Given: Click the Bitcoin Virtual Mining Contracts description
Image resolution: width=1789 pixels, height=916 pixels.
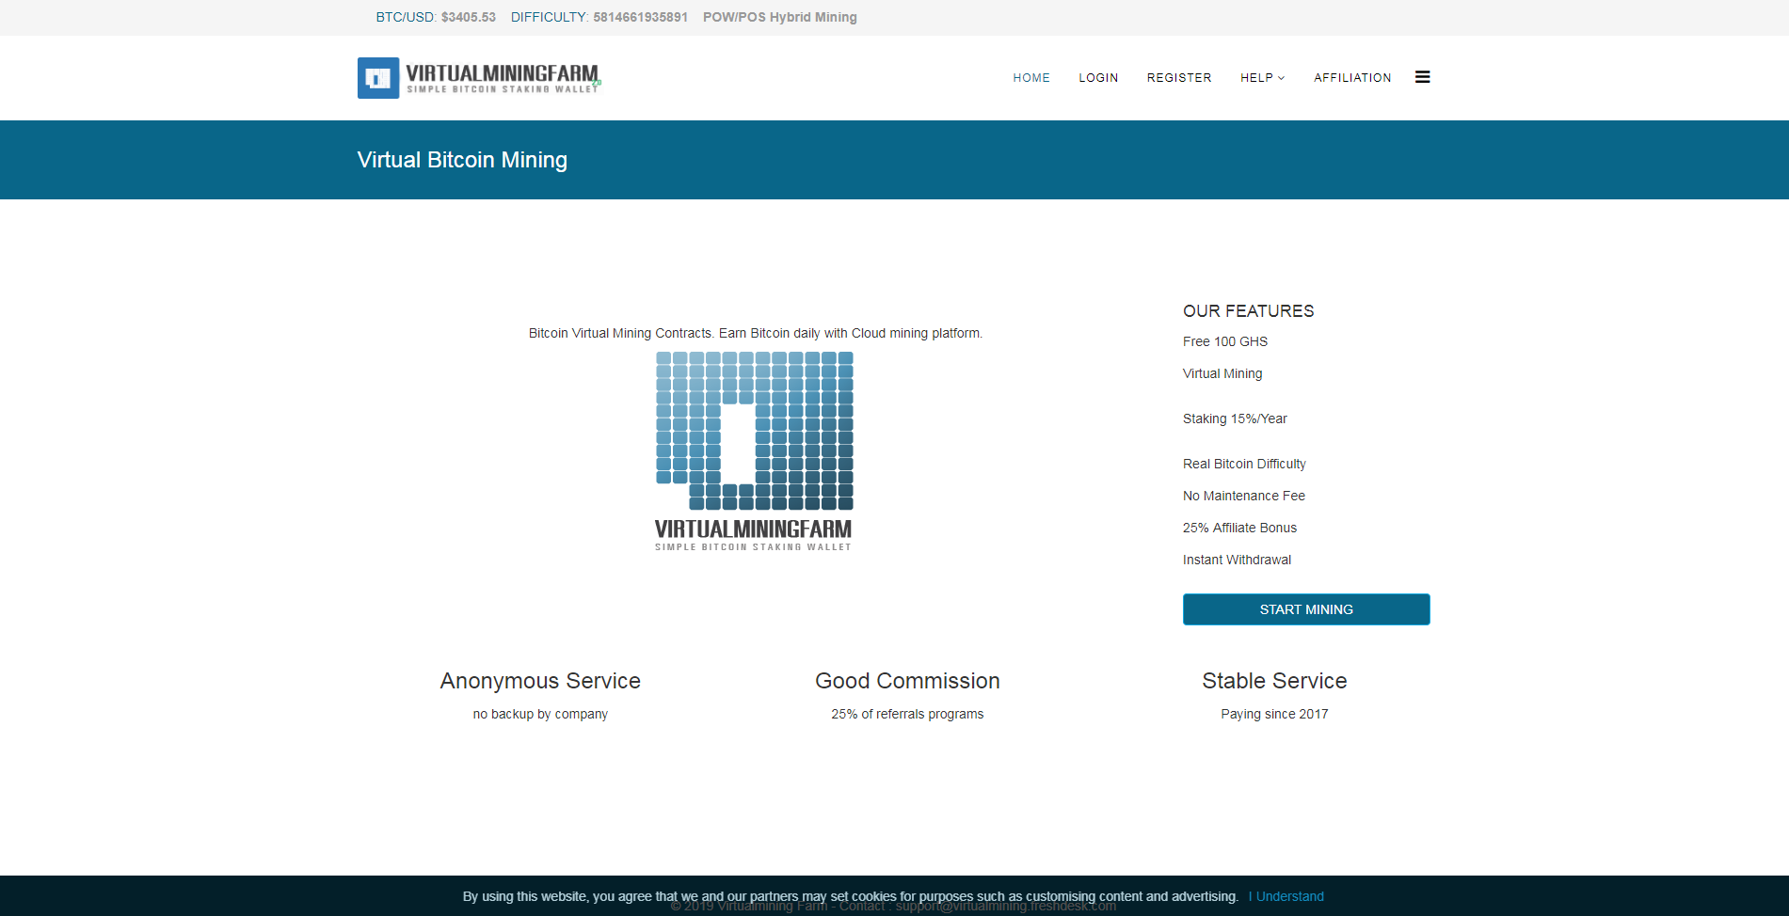Looking at the screenshot, I should point(756,333).
